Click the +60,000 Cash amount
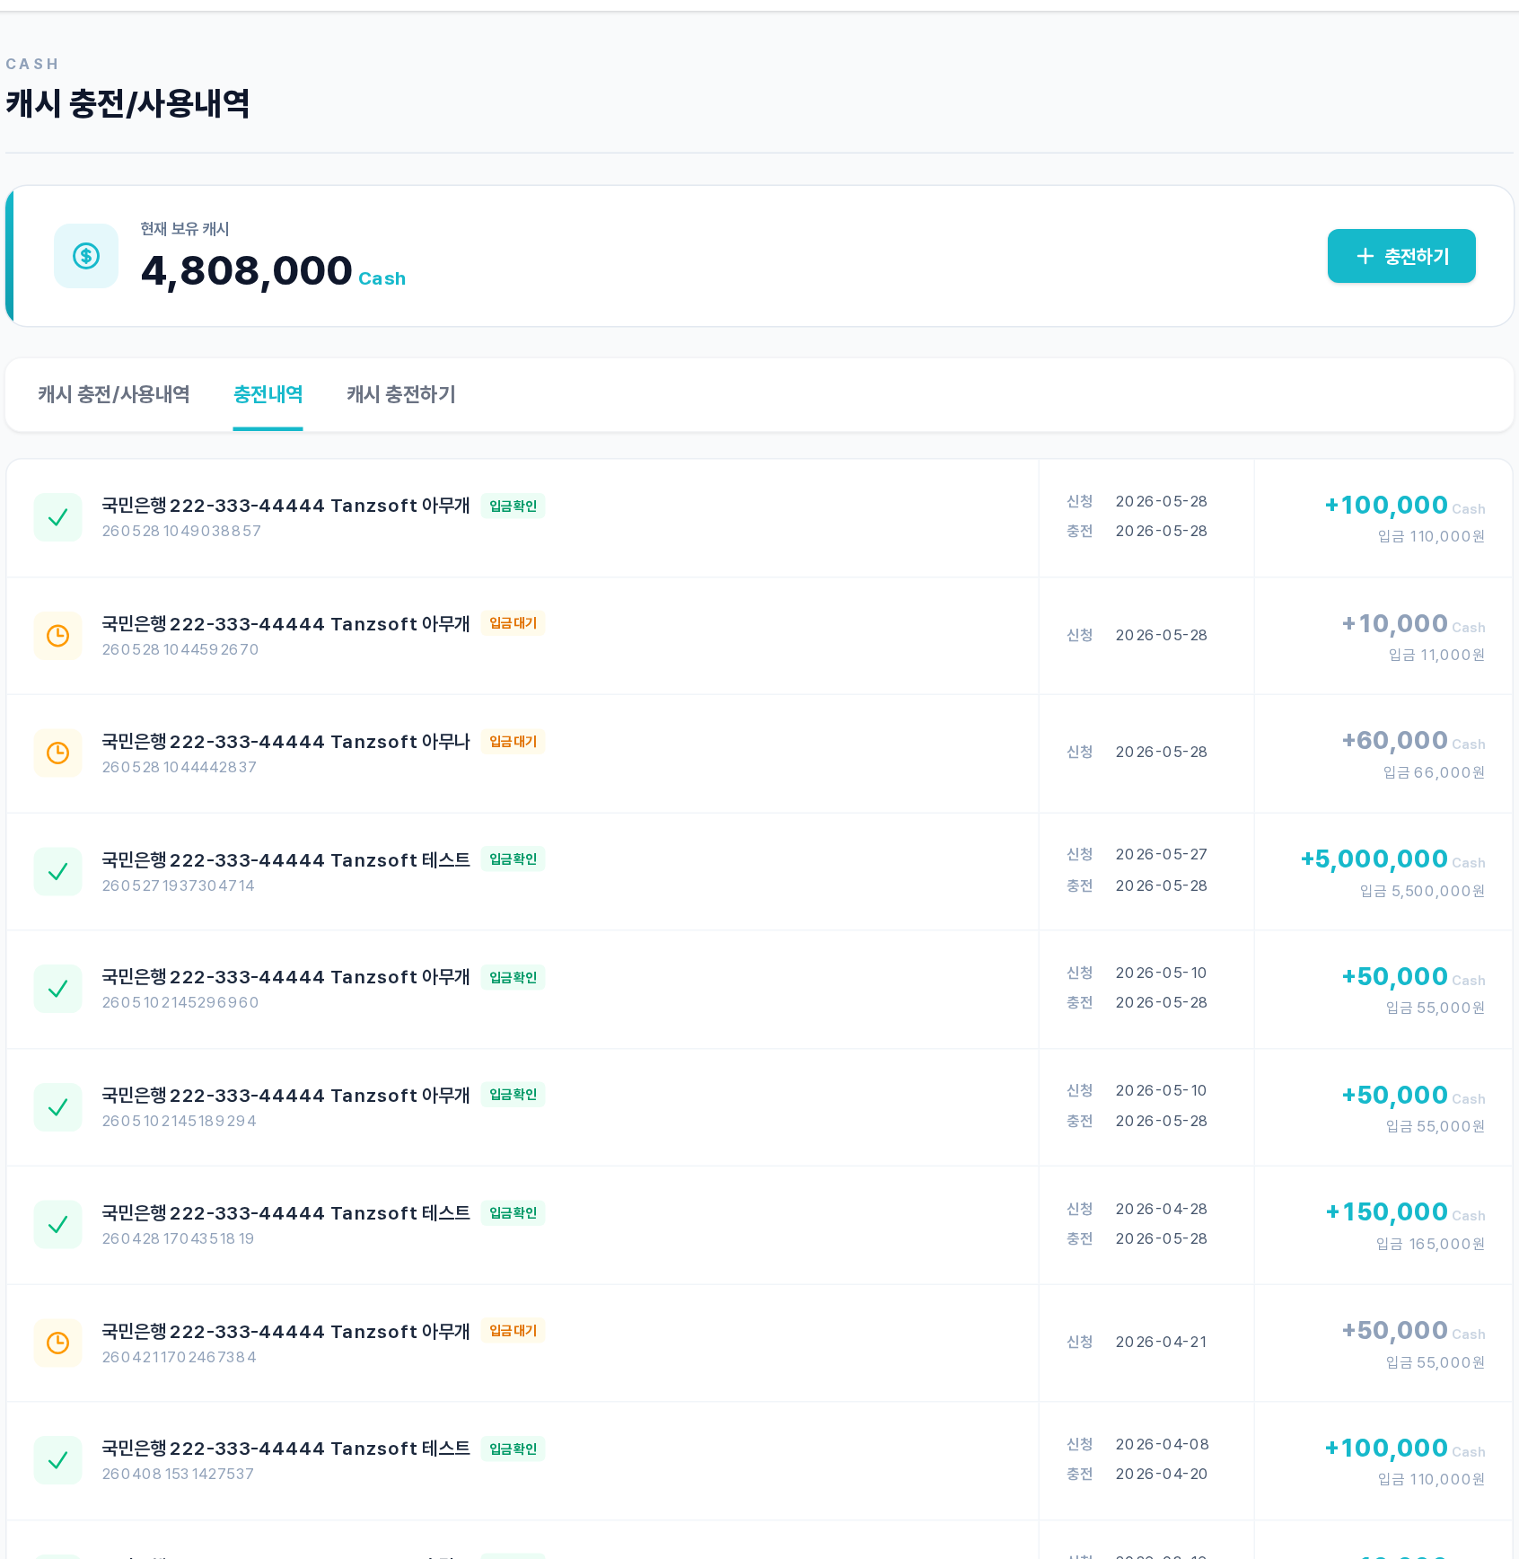 click(1413, 741)
